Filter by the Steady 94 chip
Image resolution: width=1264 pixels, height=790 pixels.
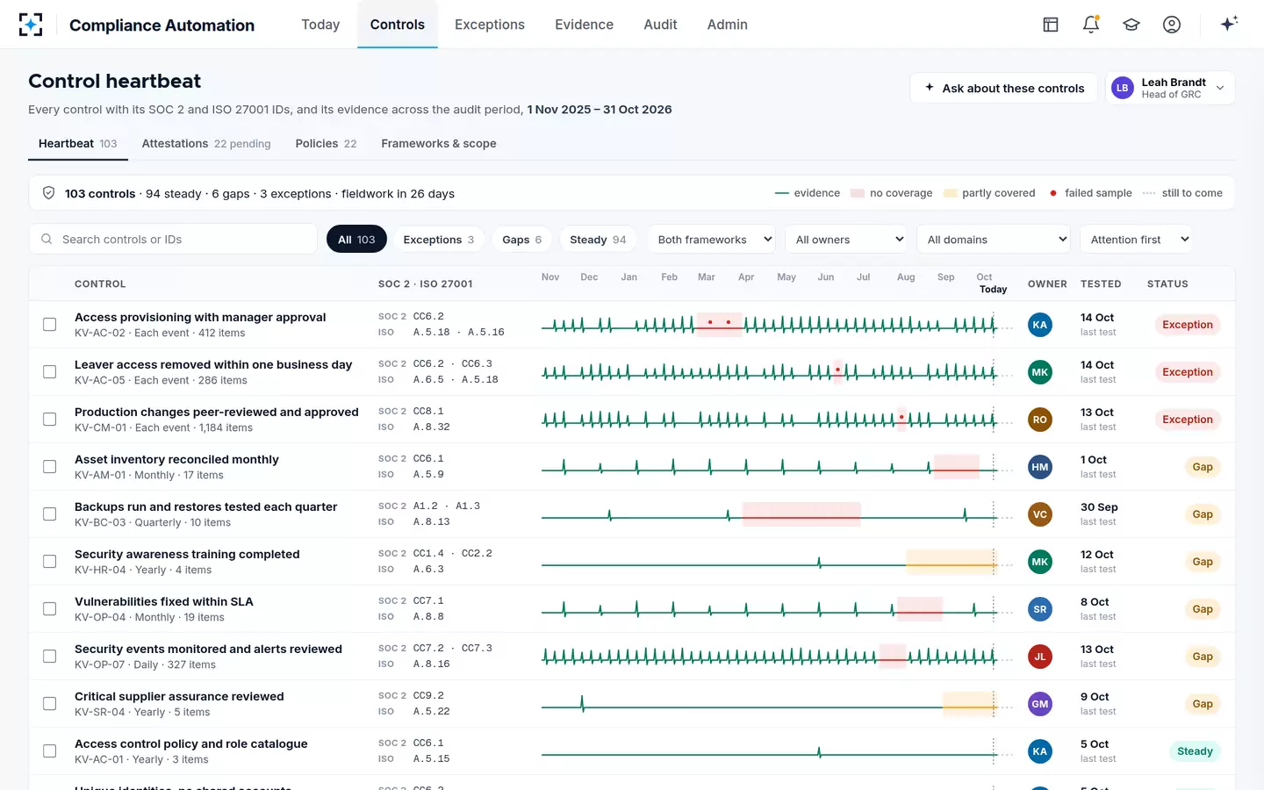pyautogui.click(x=598, y=239)
